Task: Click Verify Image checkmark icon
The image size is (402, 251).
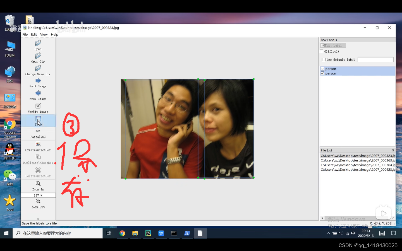Action: (x=38, y=106)
